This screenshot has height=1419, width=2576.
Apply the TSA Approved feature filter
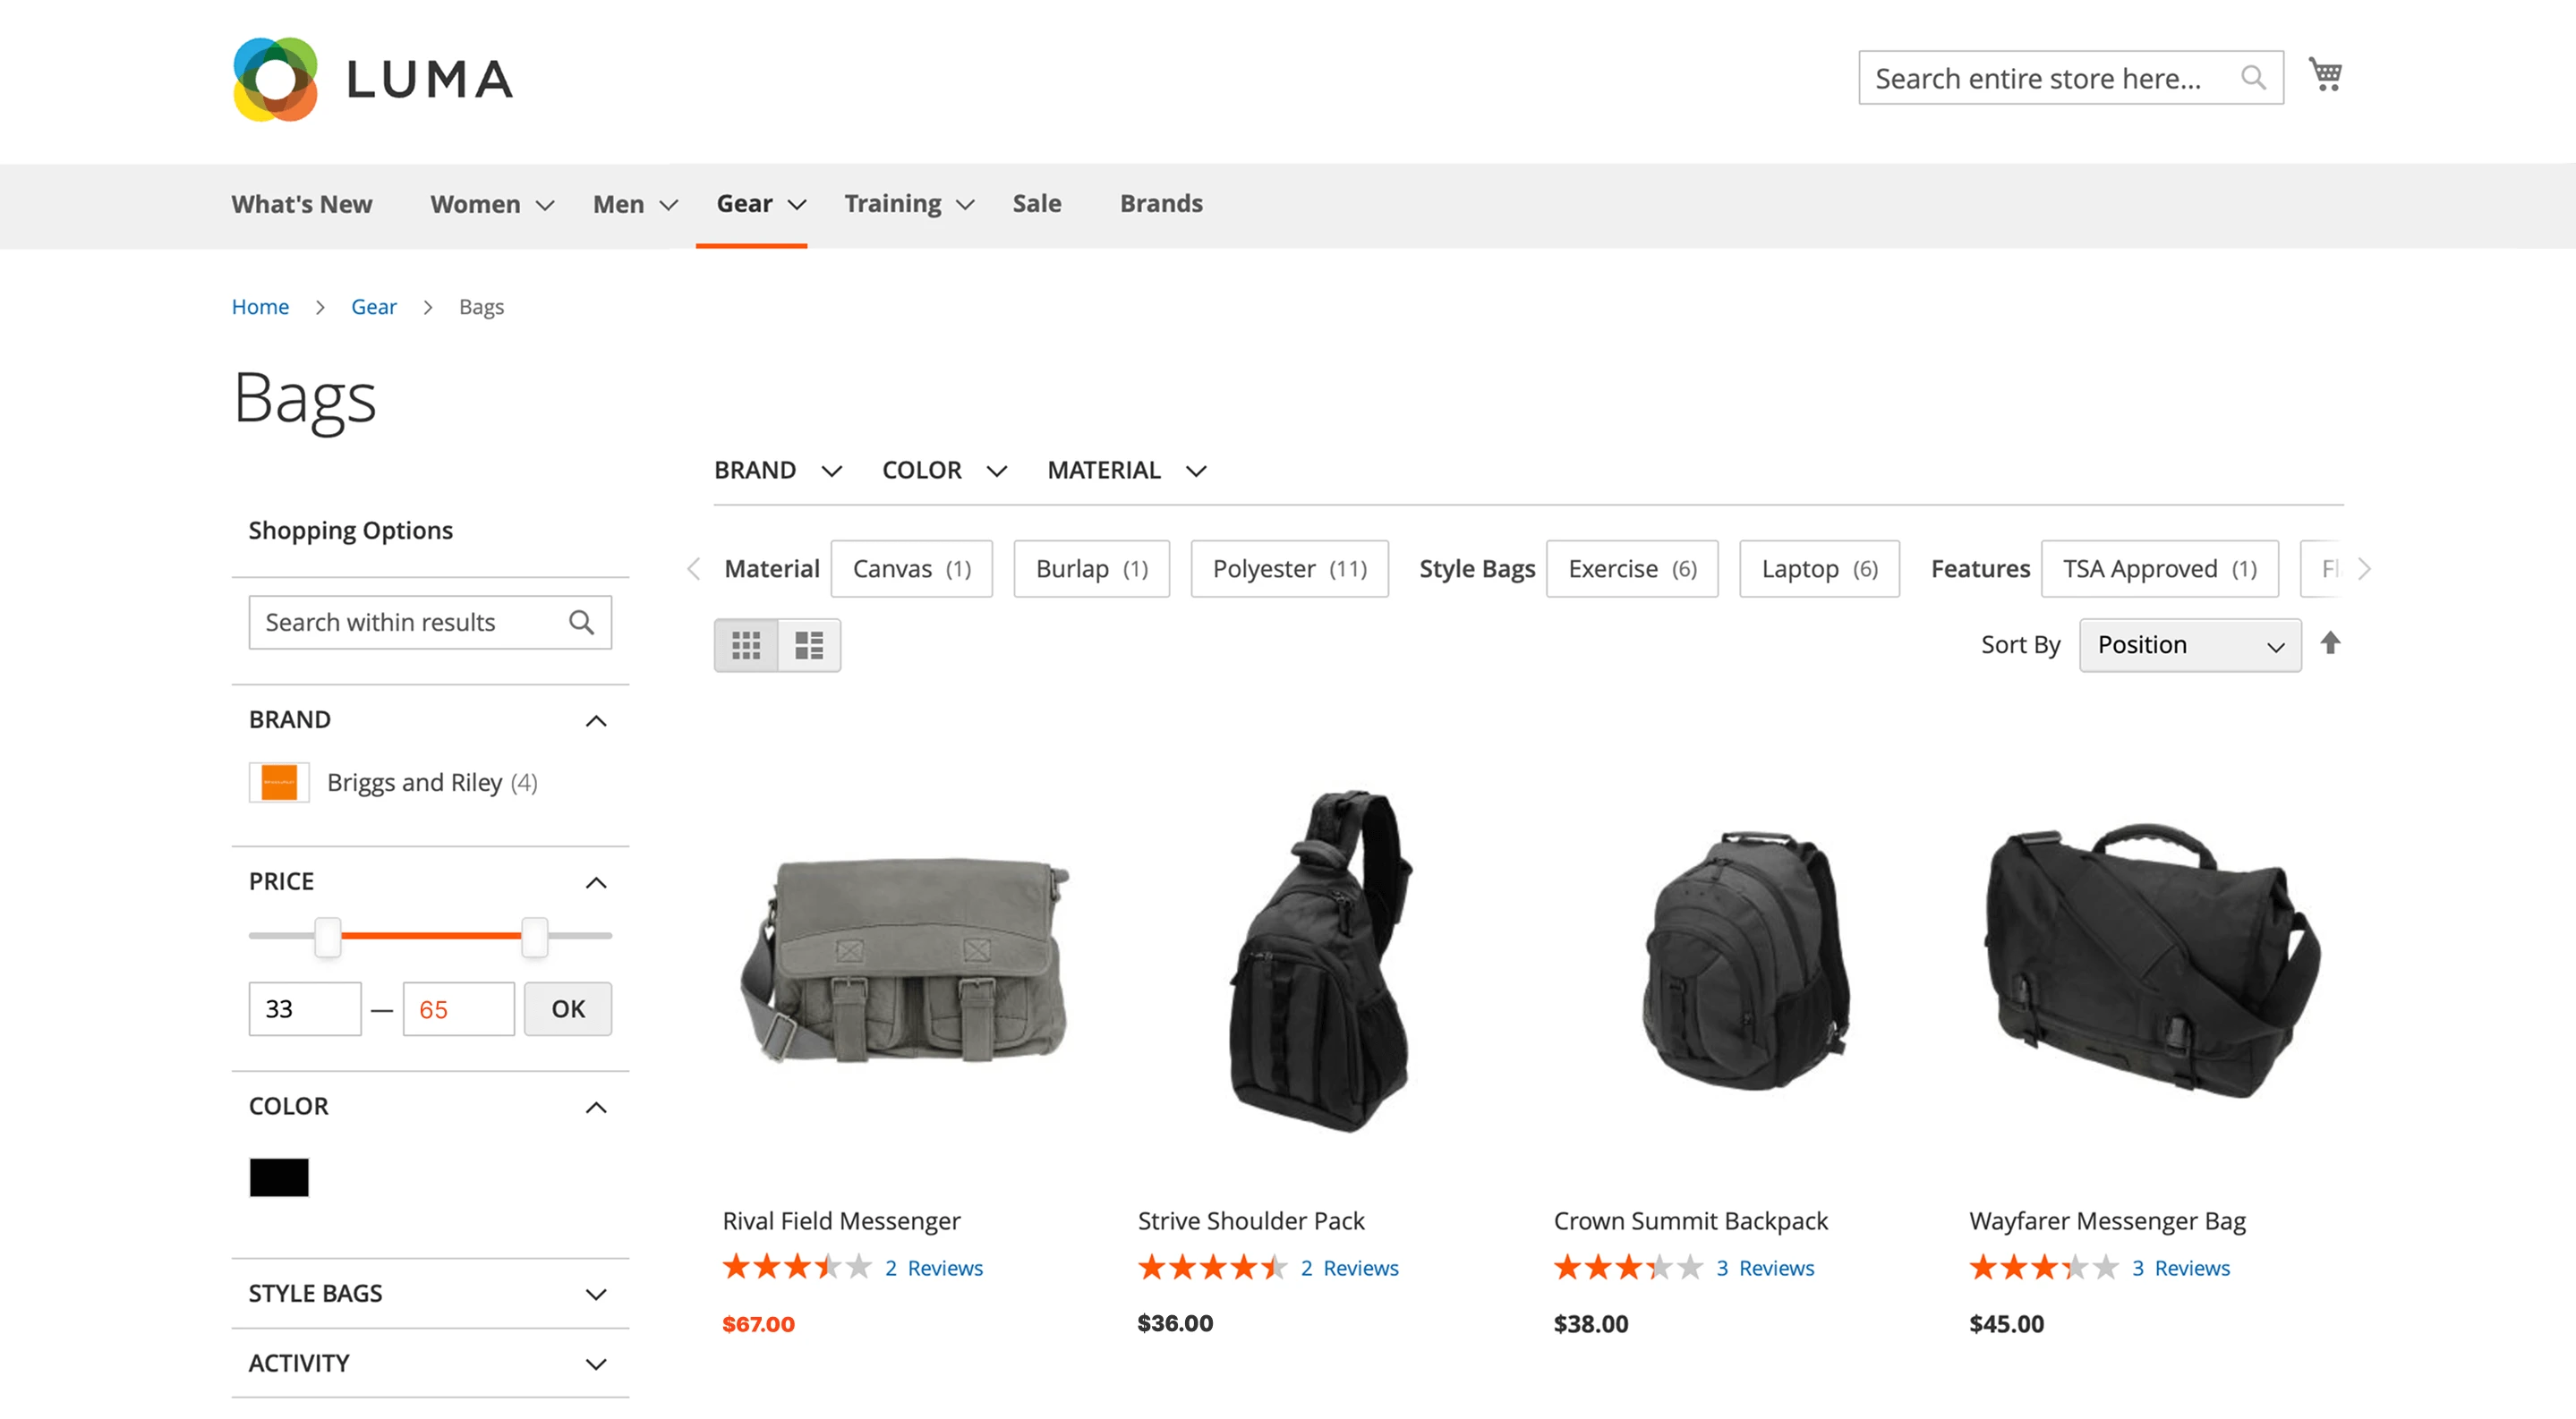tap(2159, 569)
